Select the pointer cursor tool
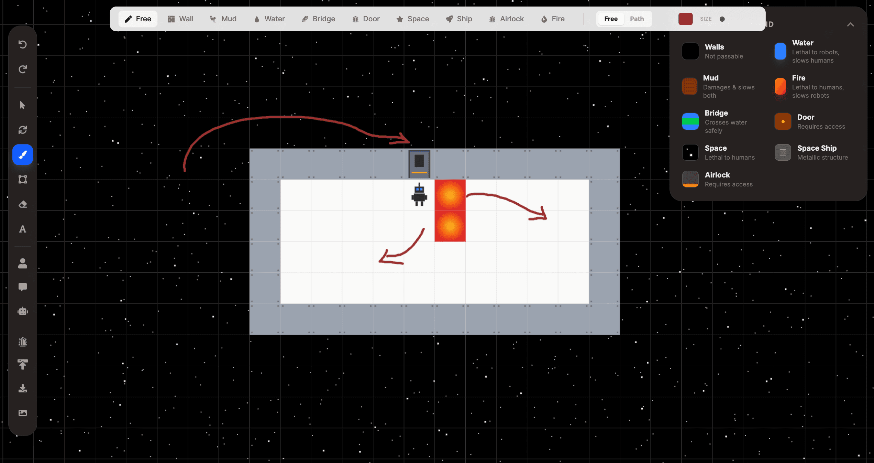Image resolution: width=874 pixels, height=463 pixels. pyautogui.click(x=23, y=105)
